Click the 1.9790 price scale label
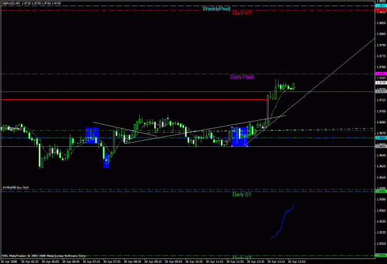Image resolution: width=387 pixels, height=264 pixels. pos(381,45)
